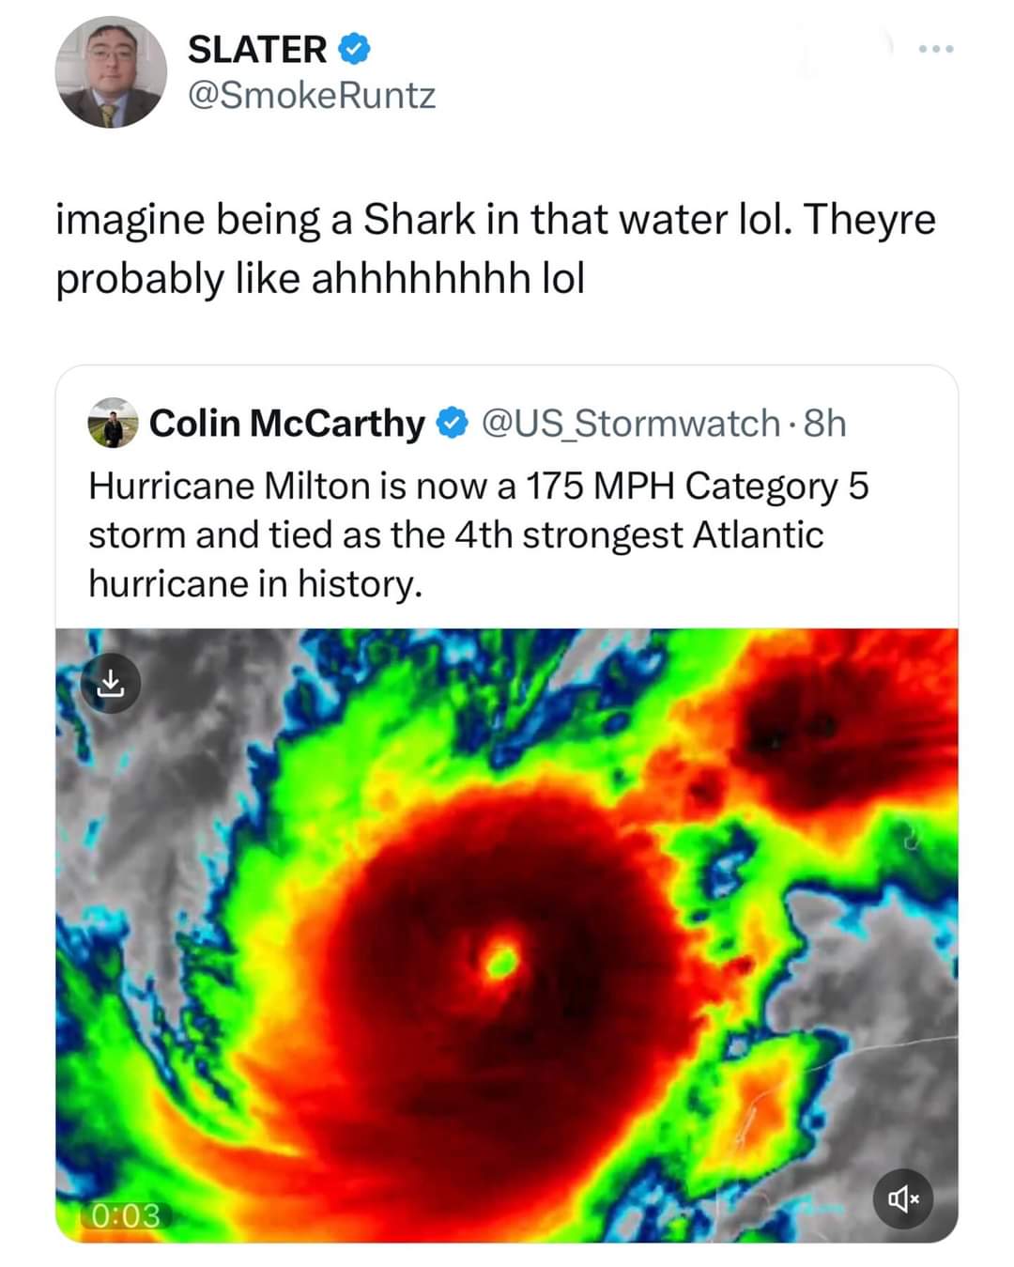The height and width of the screenshot is (1267, 1014).
Task: Click Colin McCarthy's small avatar
Action: click(113, 424)
